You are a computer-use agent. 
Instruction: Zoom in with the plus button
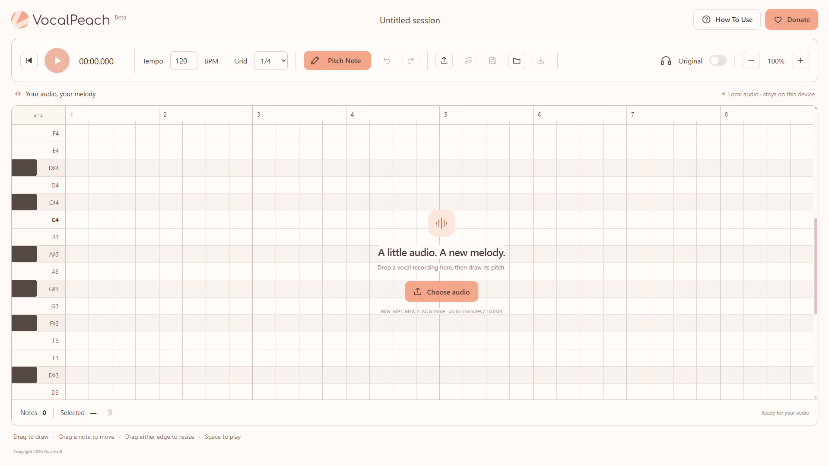coord(800,60)
